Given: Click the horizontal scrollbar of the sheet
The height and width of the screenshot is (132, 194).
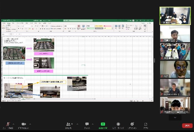Looking at the screenshot, I should pos(123,99).
